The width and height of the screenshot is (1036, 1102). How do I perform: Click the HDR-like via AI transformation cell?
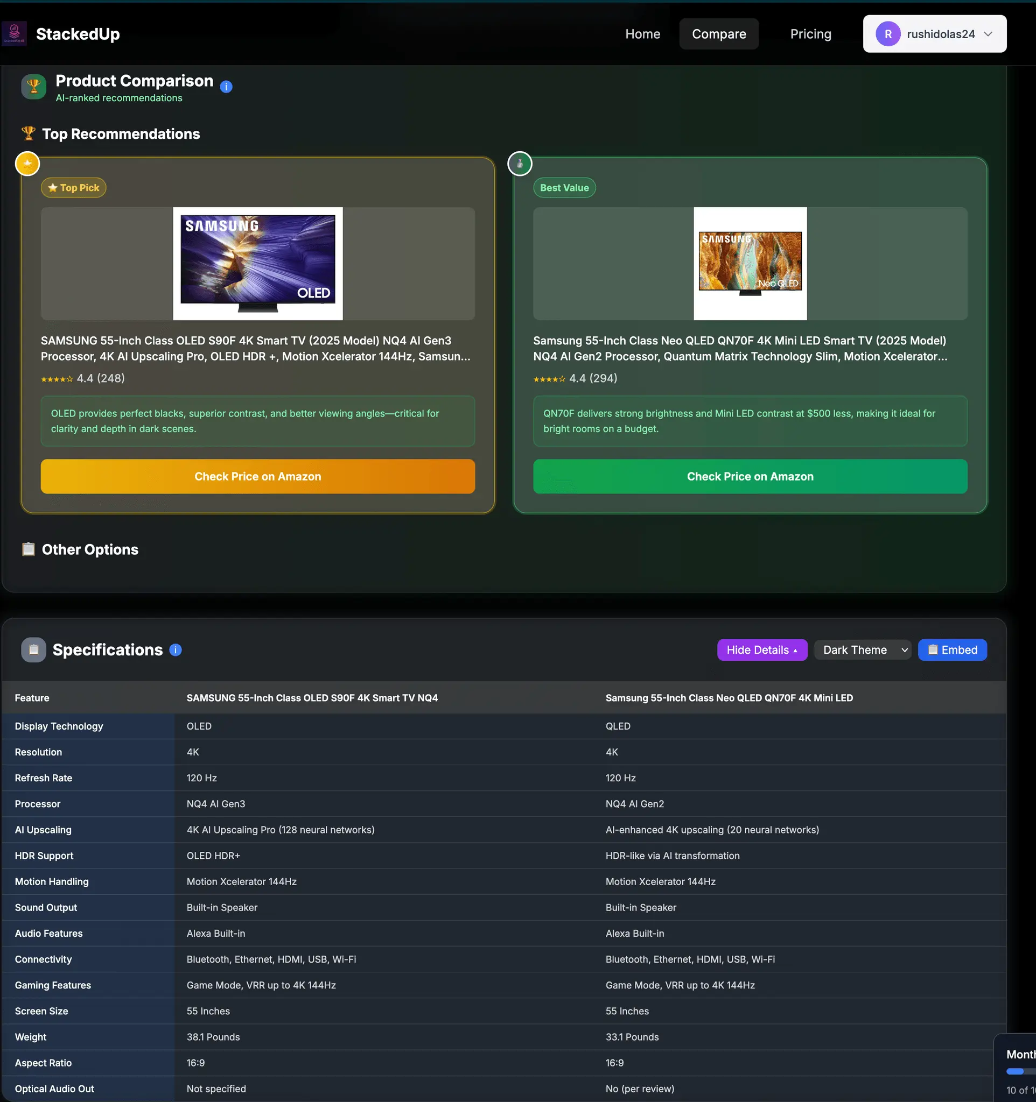click(x=673, y=856)
